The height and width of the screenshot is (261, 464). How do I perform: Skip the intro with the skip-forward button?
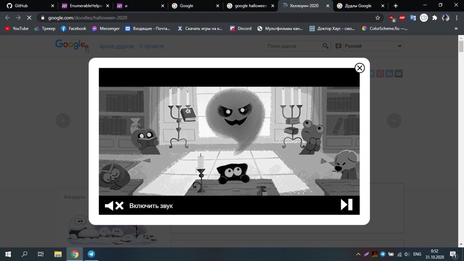click(x=347, y=205)
